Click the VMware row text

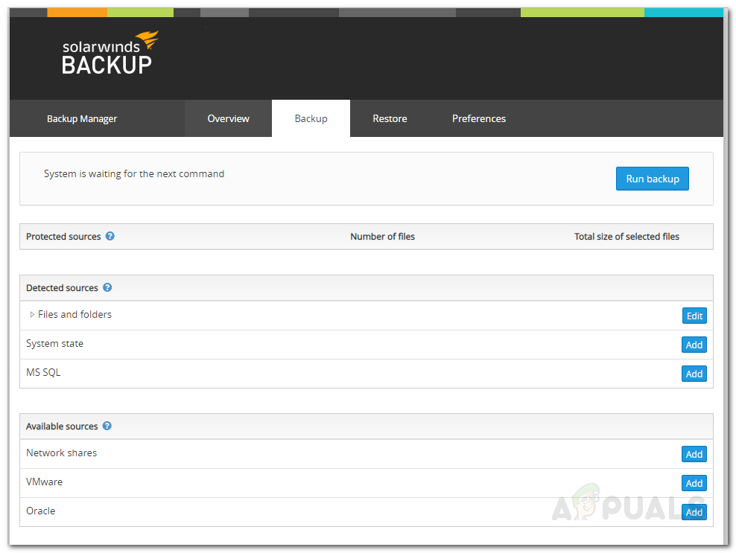44,482
